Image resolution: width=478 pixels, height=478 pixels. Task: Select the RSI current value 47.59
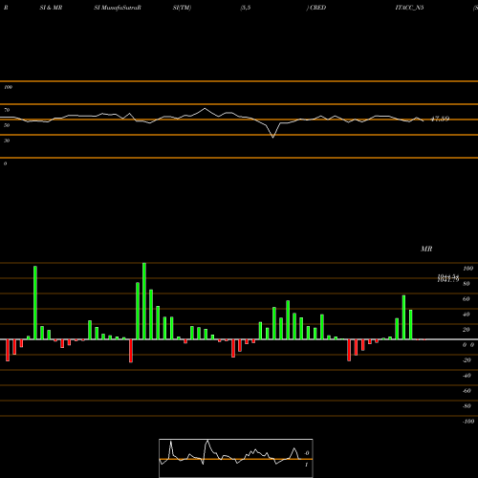coord(440,119)
